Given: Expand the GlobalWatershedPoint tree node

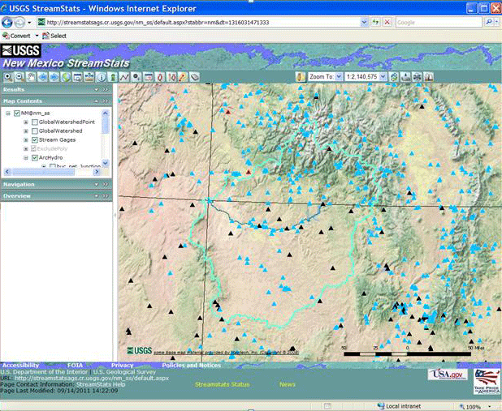Looking at the screenshot, I should click(x=26, y=122).
